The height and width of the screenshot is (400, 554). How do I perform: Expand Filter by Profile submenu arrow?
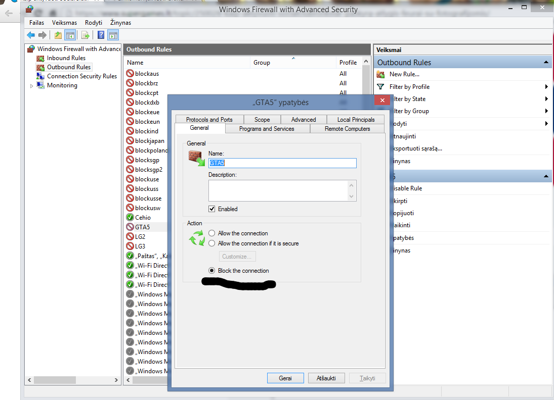(546, 87)
